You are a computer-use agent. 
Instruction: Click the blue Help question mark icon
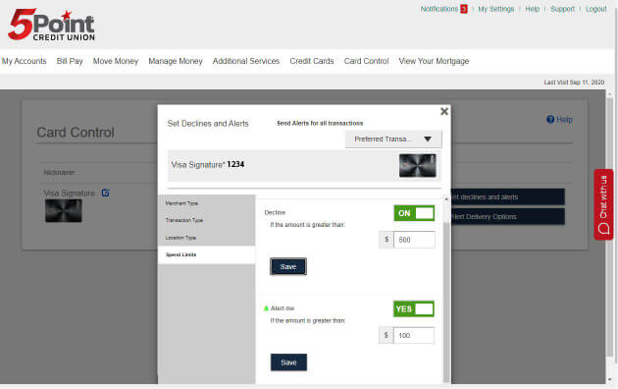(550, 120)
